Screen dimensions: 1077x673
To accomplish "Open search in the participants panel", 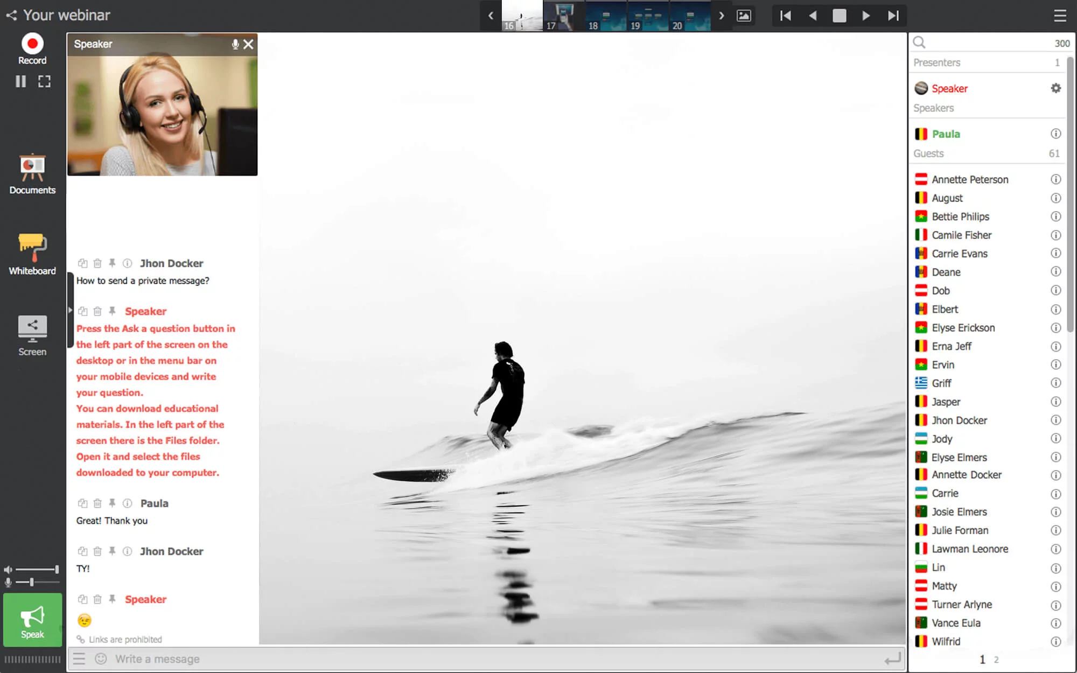I will tap(920, 42).
